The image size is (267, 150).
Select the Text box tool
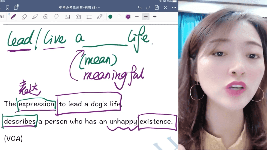89,17
